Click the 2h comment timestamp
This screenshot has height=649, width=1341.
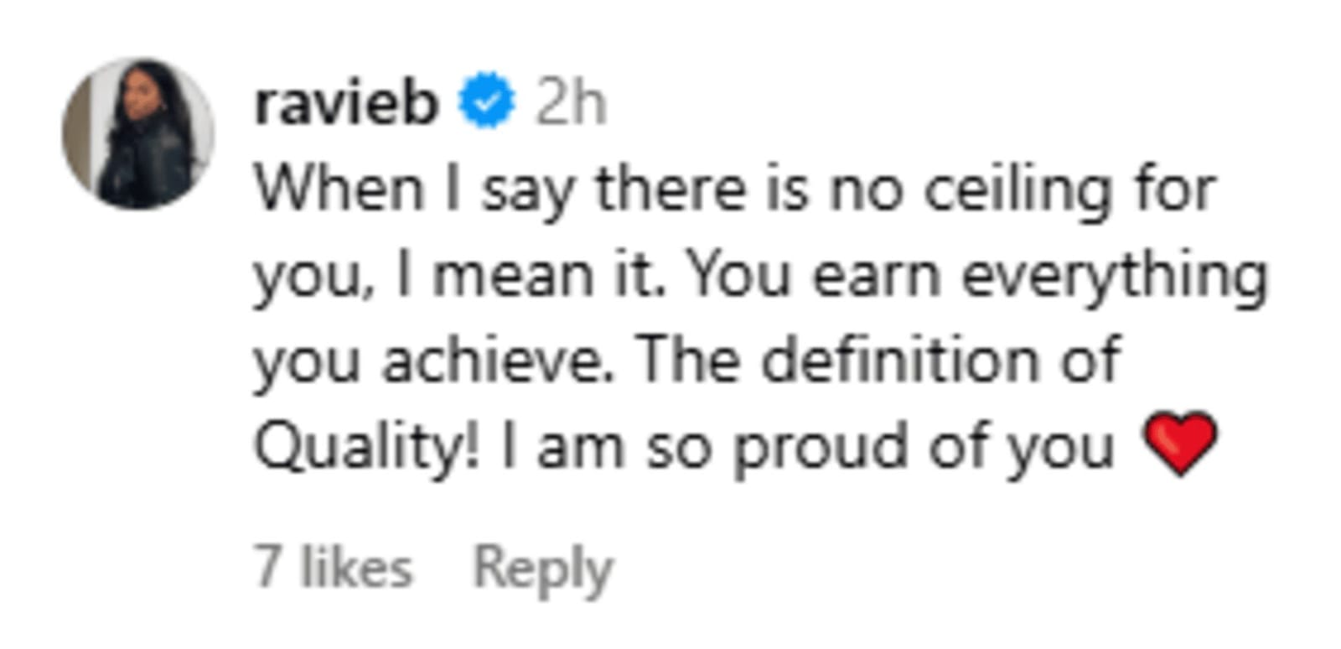(571, 104)
